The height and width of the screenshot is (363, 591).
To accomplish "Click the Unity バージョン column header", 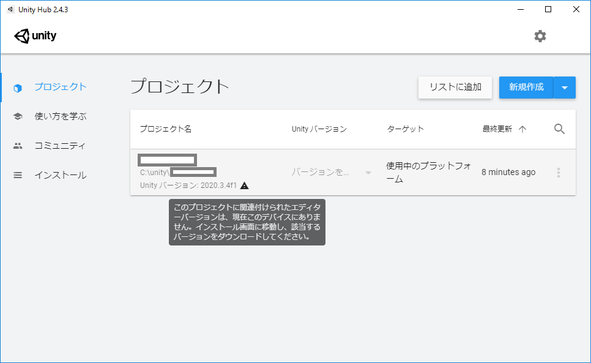I will click(319, 129).
